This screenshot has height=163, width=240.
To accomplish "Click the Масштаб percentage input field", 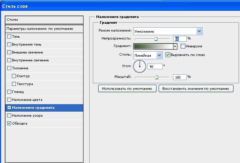I will tap(179, 77).
